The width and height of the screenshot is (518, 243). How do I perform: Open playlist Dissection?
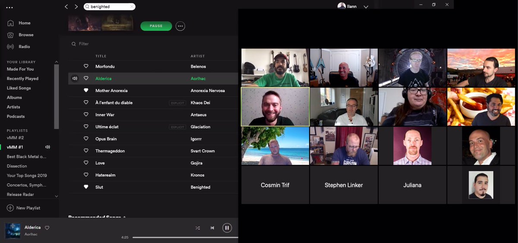click(17, 166)
